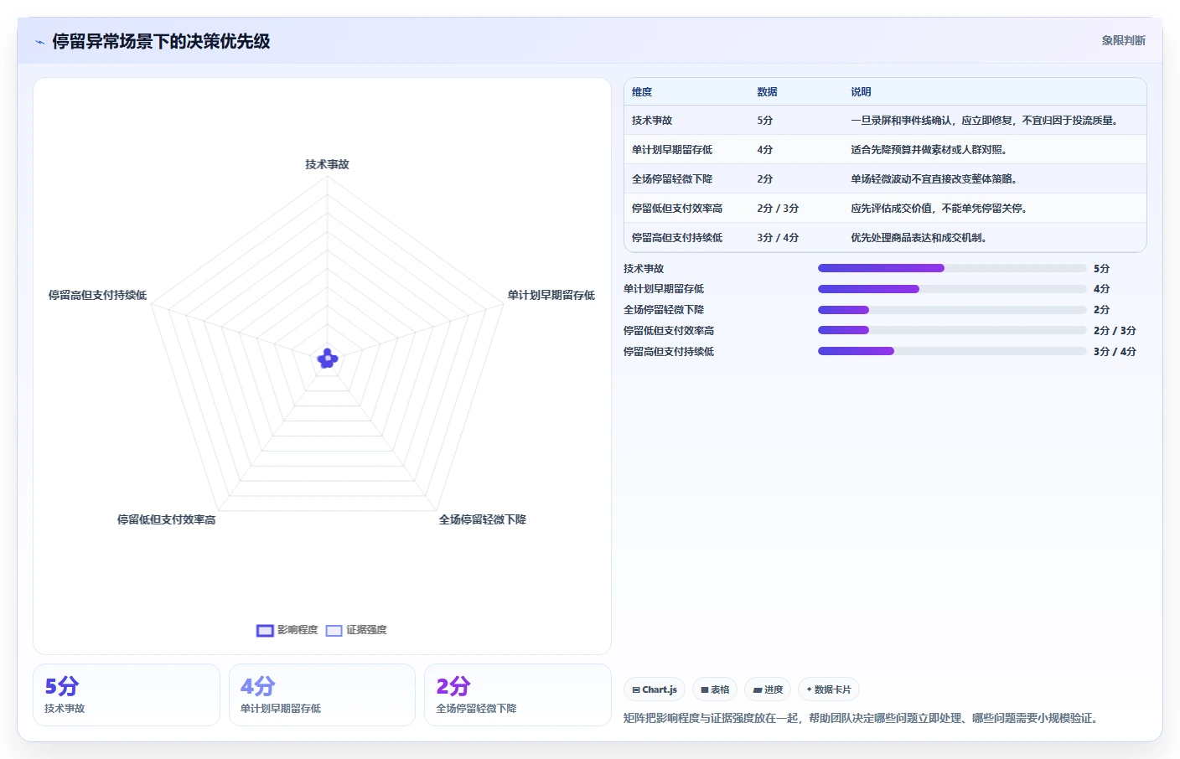Click the 象限判断 label in the header
This screenshot has height=759, width=1180.
[1123, 40]
